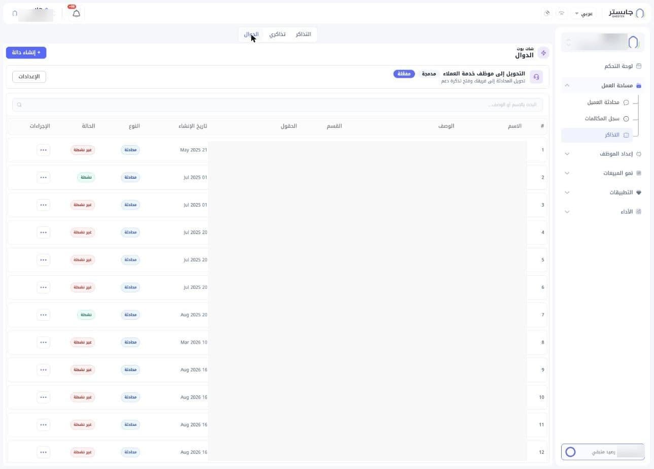Expand the نمو المبيعات sidebar section
Screen dimensions: 654x469
[x=603, y=173]
